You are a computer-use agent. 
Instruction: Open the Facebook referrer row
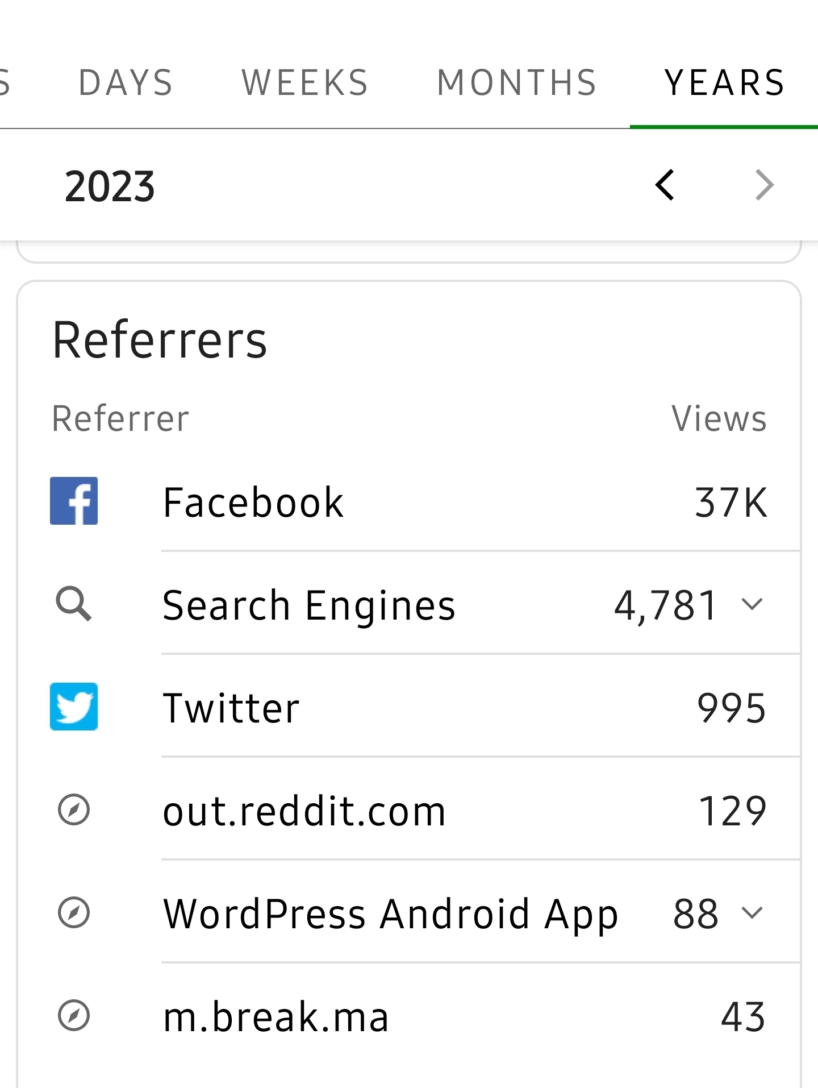253,503
